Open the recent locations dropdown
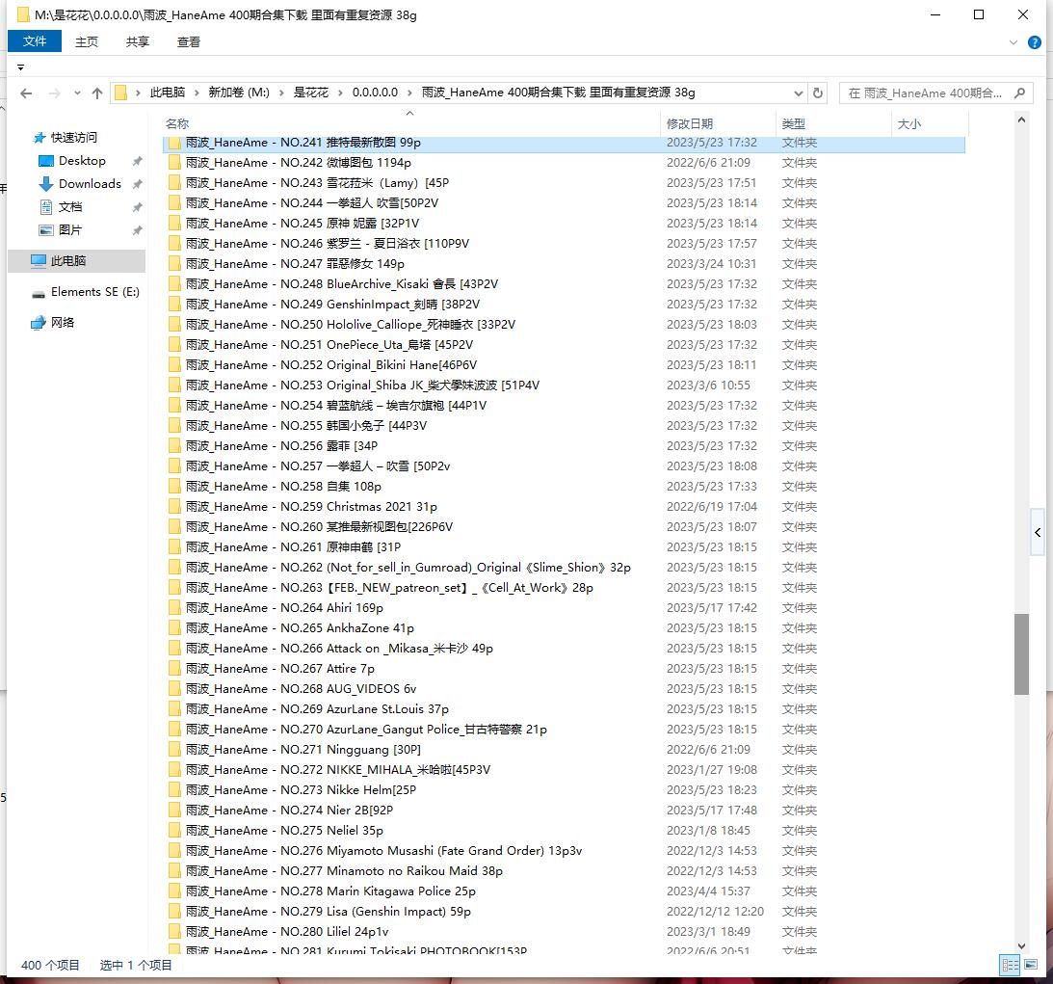The height and width of the screenshot is (984, 1053). [x=77, y=93]
